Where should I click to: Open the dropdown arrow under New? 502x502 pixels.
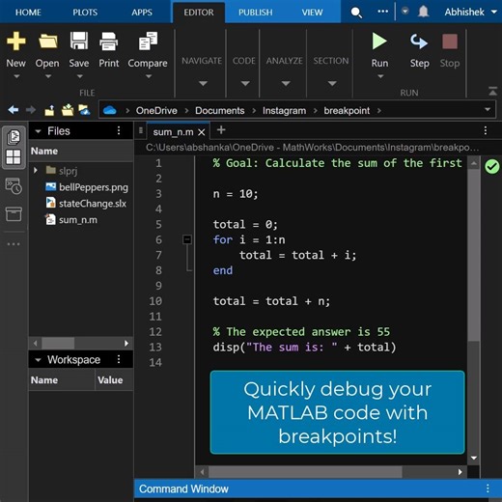coord(16,76)
